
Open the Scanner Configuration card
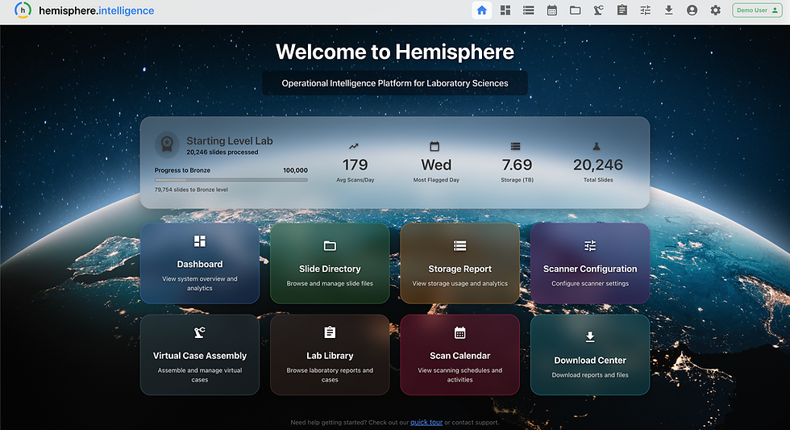pyautogui.click(x=590, y=263)
